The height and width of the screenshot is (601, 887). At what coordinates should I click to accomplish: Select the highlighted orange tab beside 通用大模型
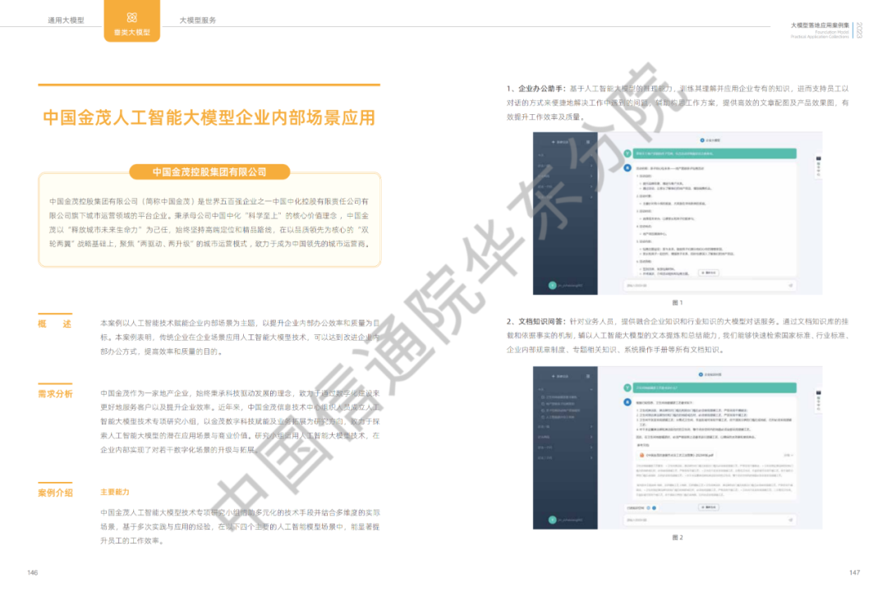131,21
